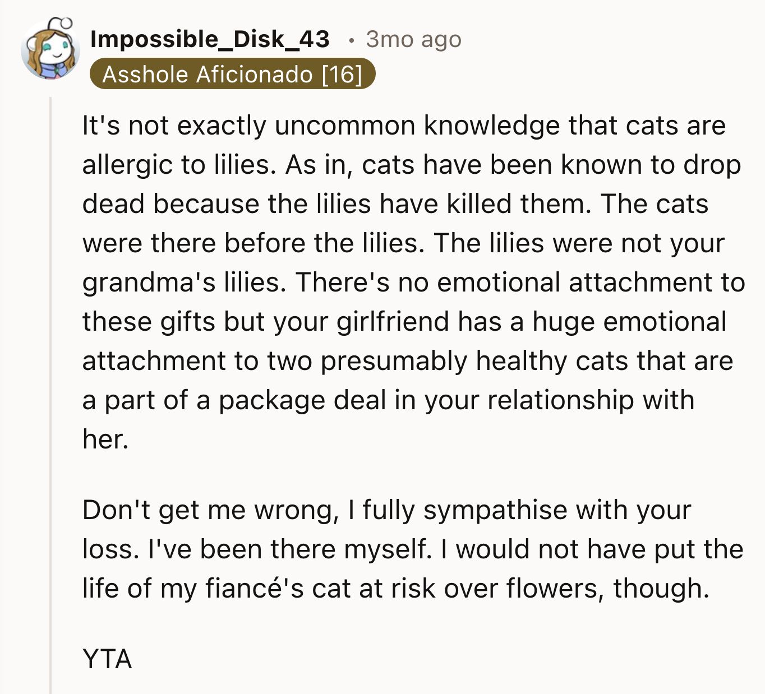Viewport: 765px width, 694px height.
Task: Click the word "grandma's" in the comment
Action: click(x=149, y=282)
